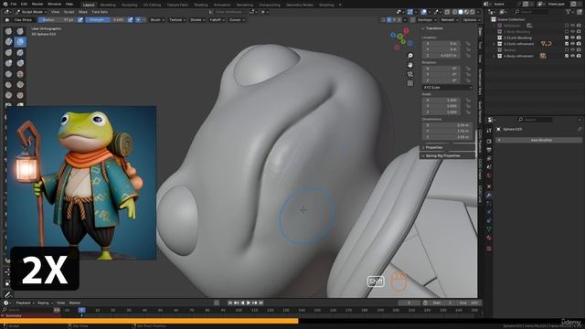Open the File menu
The height and width of the screenshot is (329, 585).
pyautogui.click(x=14, y=4)
